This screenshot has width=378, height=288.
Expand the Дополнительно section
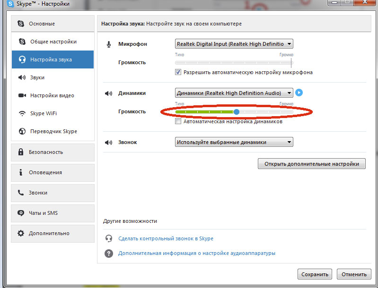pyautogui.click(x=53, y=233)
